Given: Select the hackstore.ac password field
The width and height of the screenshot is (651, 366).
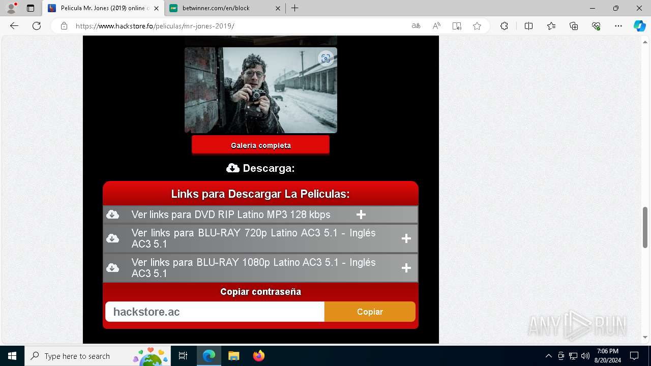Looking at the screenshot, I should click(x=215, y=312).
